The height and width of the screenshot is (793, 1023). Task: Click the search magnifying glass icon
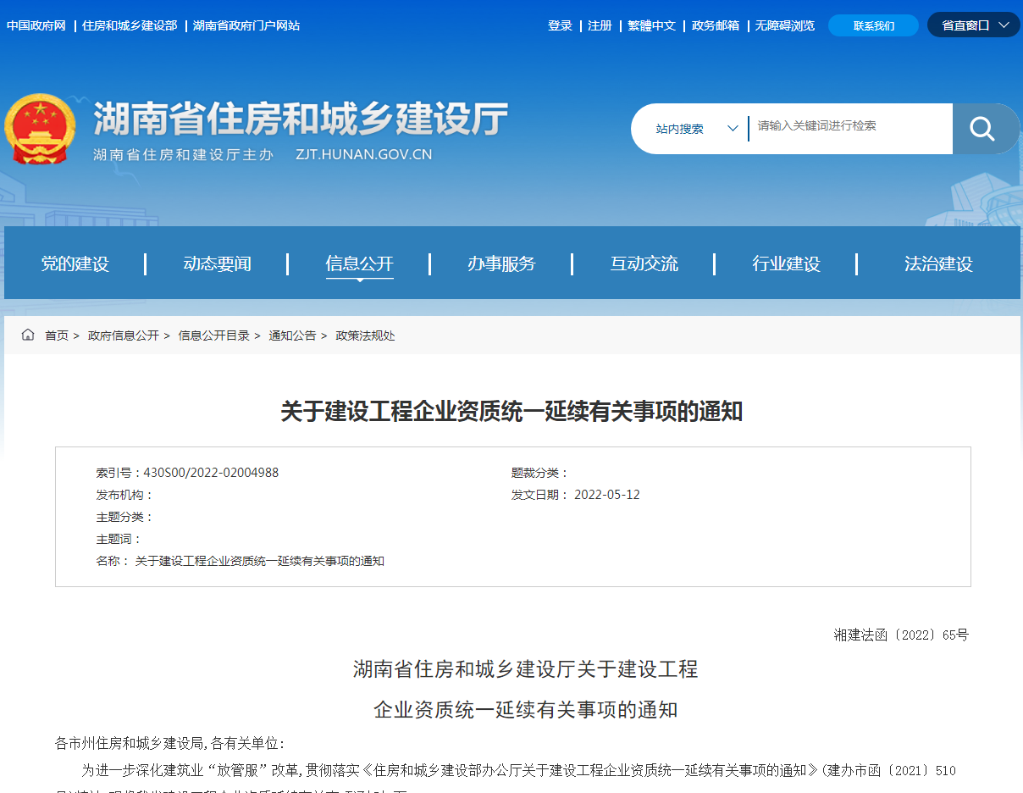point(983,128)
